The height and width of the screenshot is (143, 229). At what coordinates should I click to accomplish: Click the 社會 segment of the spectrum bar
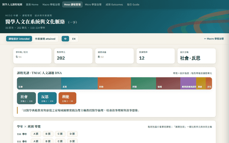(x=39, y=83)
